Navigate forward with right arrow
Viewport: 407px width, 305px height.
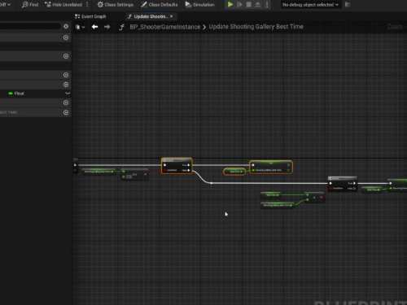107,27
